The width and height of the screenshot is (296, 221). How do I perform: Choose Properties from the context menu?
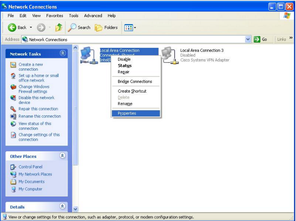click(x=127, y=113)
